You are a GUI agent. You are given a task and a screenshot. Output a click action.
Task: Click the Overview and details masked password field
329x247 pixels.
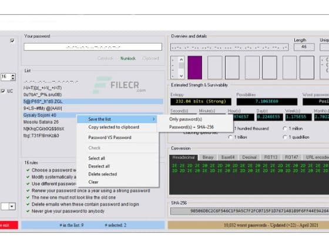point(229,48)
